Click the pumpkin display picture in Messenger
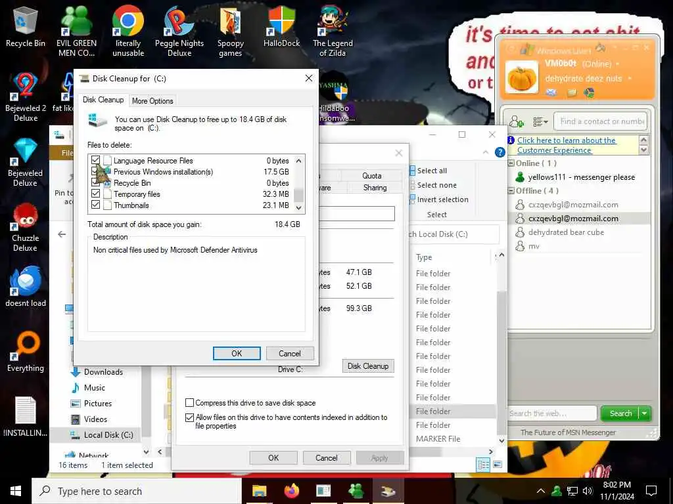The height and width of the screenshot is (504, 673). 522,77
